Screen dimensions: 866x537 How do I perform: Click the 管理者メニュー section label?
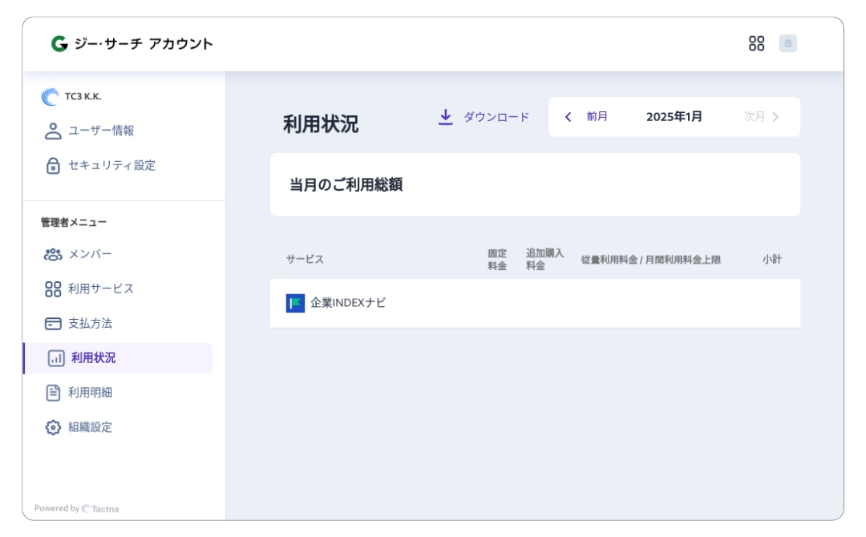[74, 223]
